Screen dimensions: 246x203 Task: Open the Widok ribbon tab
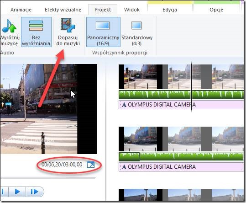[x=132, y=10]
